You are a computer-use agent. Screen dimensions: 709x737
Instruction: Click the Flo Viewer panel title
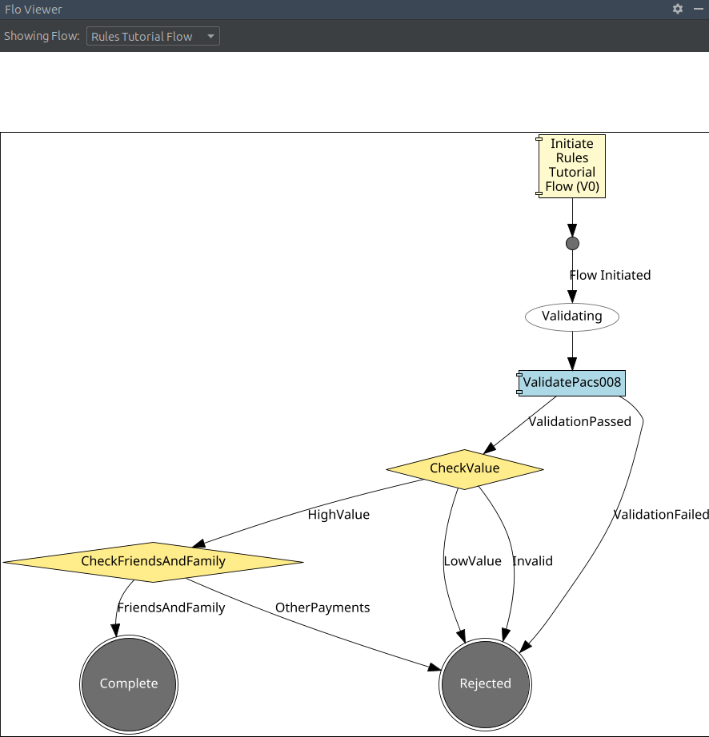pos(33,10)
